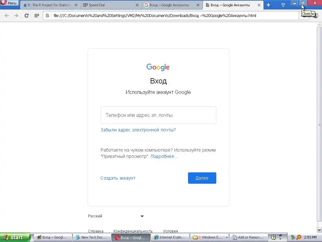Close the Google favicon Вход tab
This screenshot has height=242, width=322.
tap(198, 5)
